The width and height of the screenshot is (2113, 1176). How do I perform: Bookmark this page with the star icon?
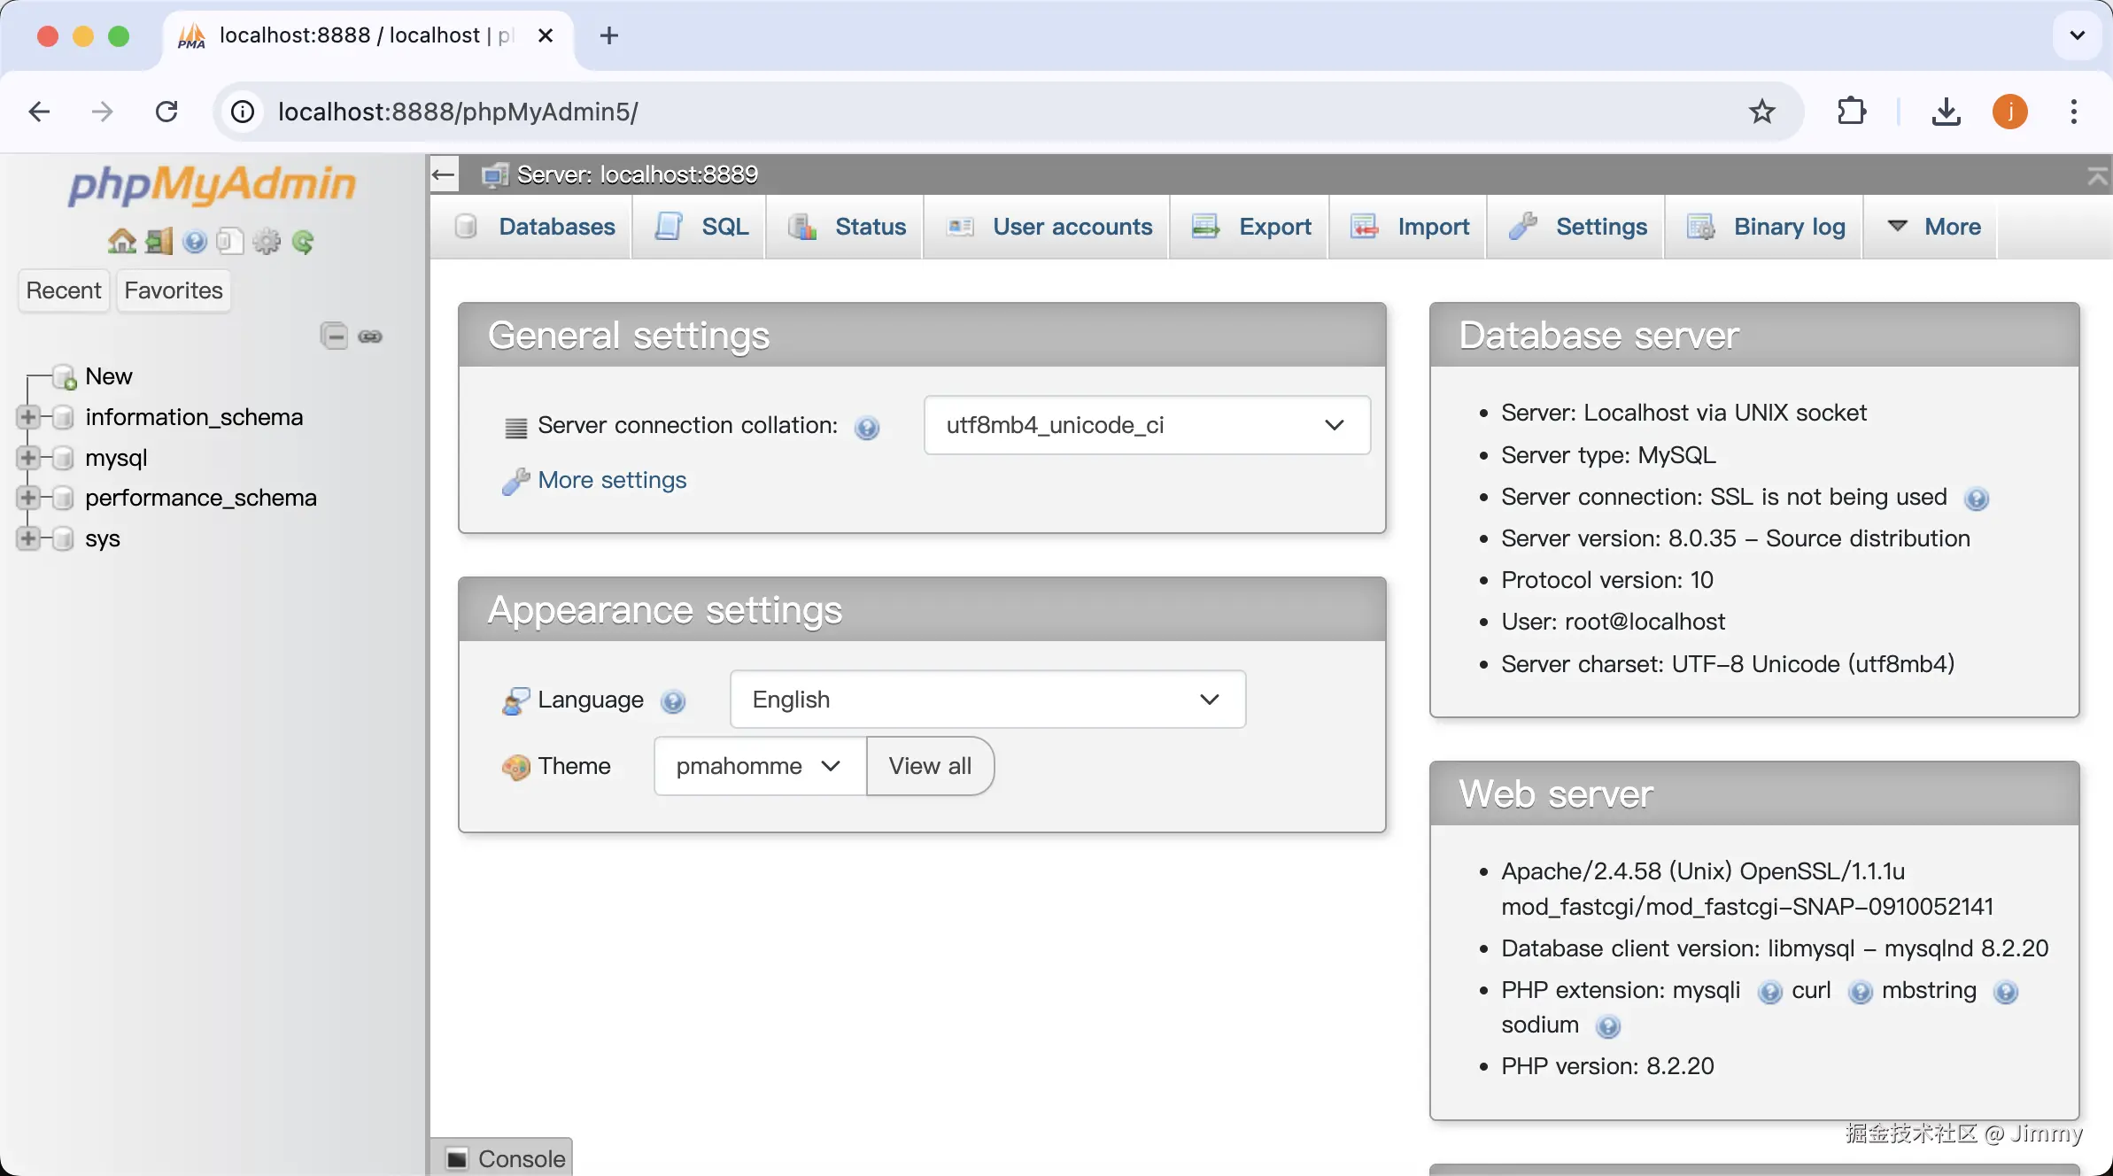click(1761, 112)
